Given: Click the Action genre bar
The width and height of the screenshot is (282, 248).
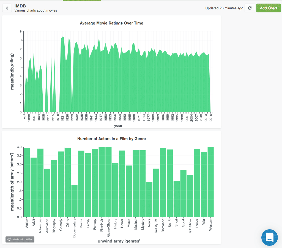Looking at the screenshot, I should click(27, 182).
